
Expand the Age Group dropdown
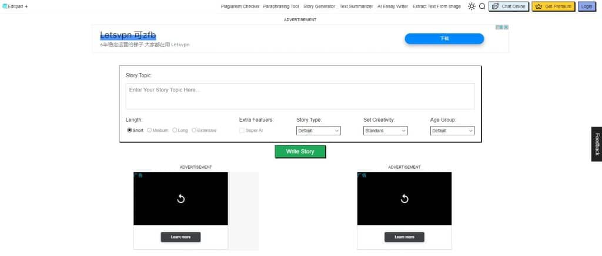click(x=452, y=131)
